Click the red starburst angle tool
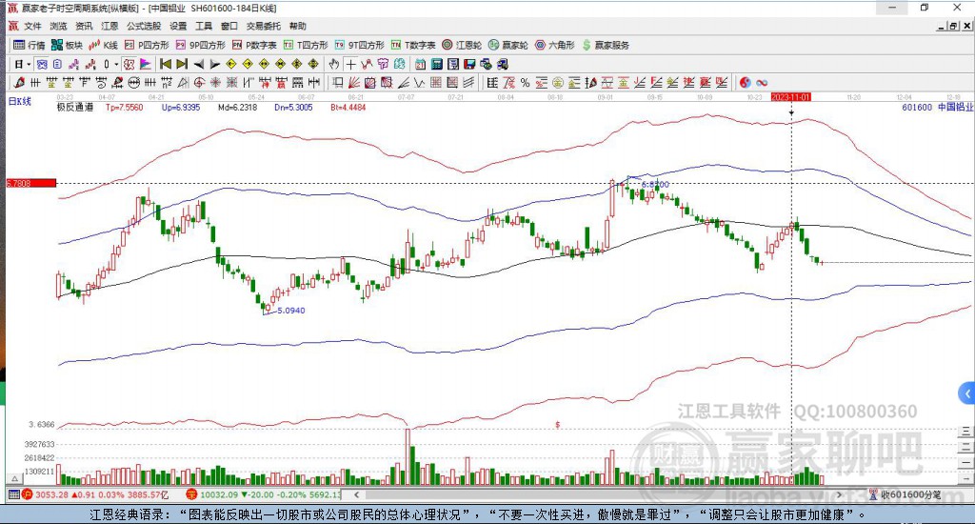 [x=214, y=82]
